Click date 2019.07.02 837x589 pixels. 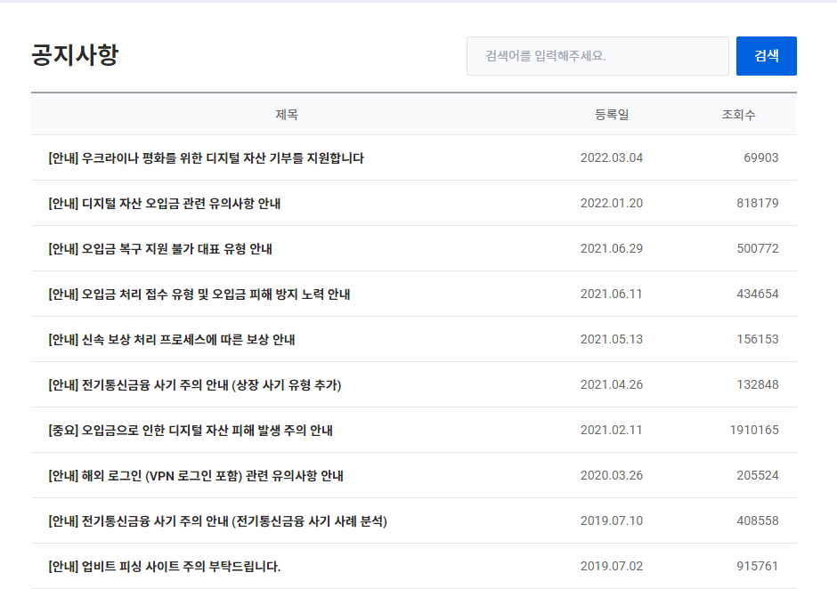612,566
